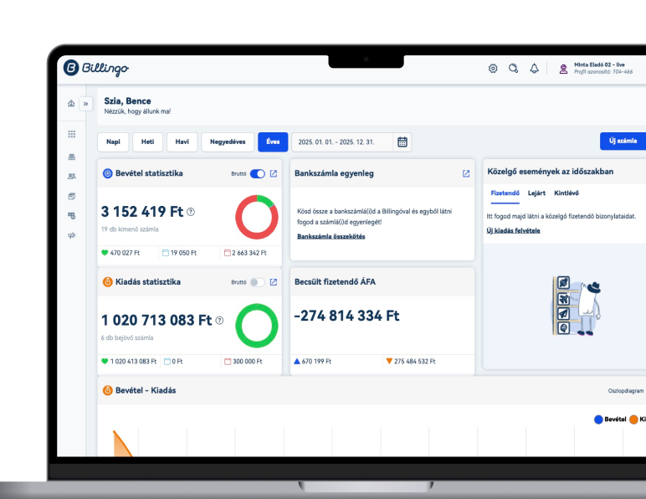Image resolution: width=646 pixels, height=499 pixels.
Task: Open the calendar date picker icon
Action: click(x=402, y=141)
